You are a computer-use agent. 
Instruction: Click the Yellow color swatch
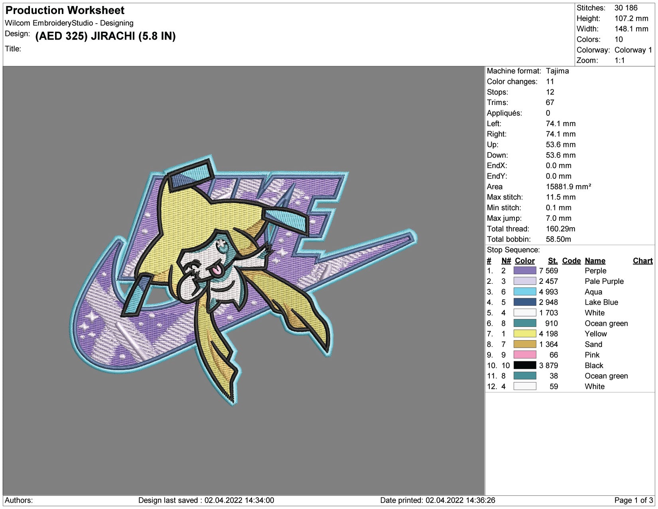click(x=525, y=334)
